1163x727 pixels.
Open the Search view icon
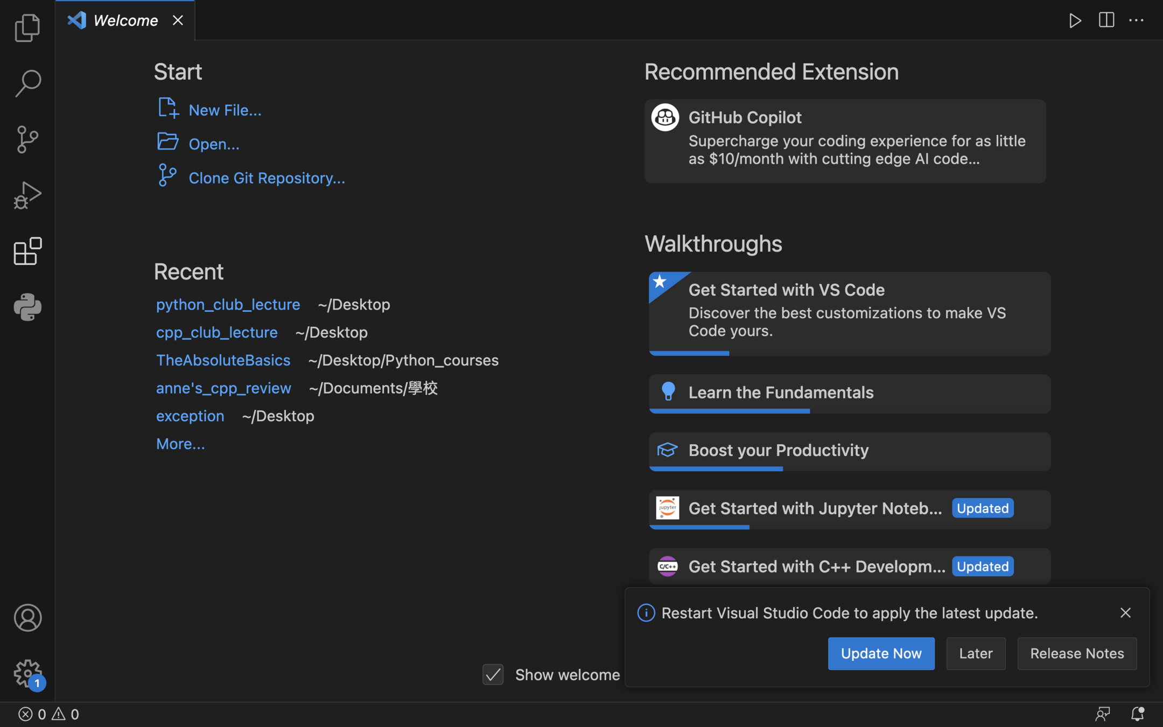point(27,83)
